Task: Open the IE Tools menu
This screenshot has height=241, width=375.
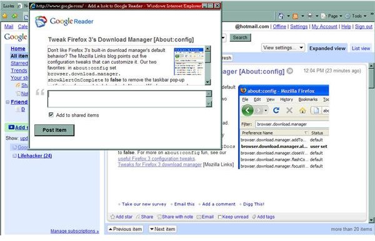Action: pos(356,16)
